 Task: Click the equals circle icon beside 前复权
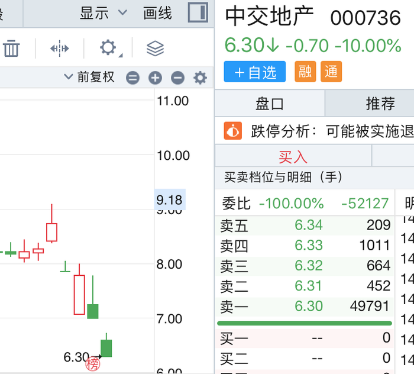(133, 78)
